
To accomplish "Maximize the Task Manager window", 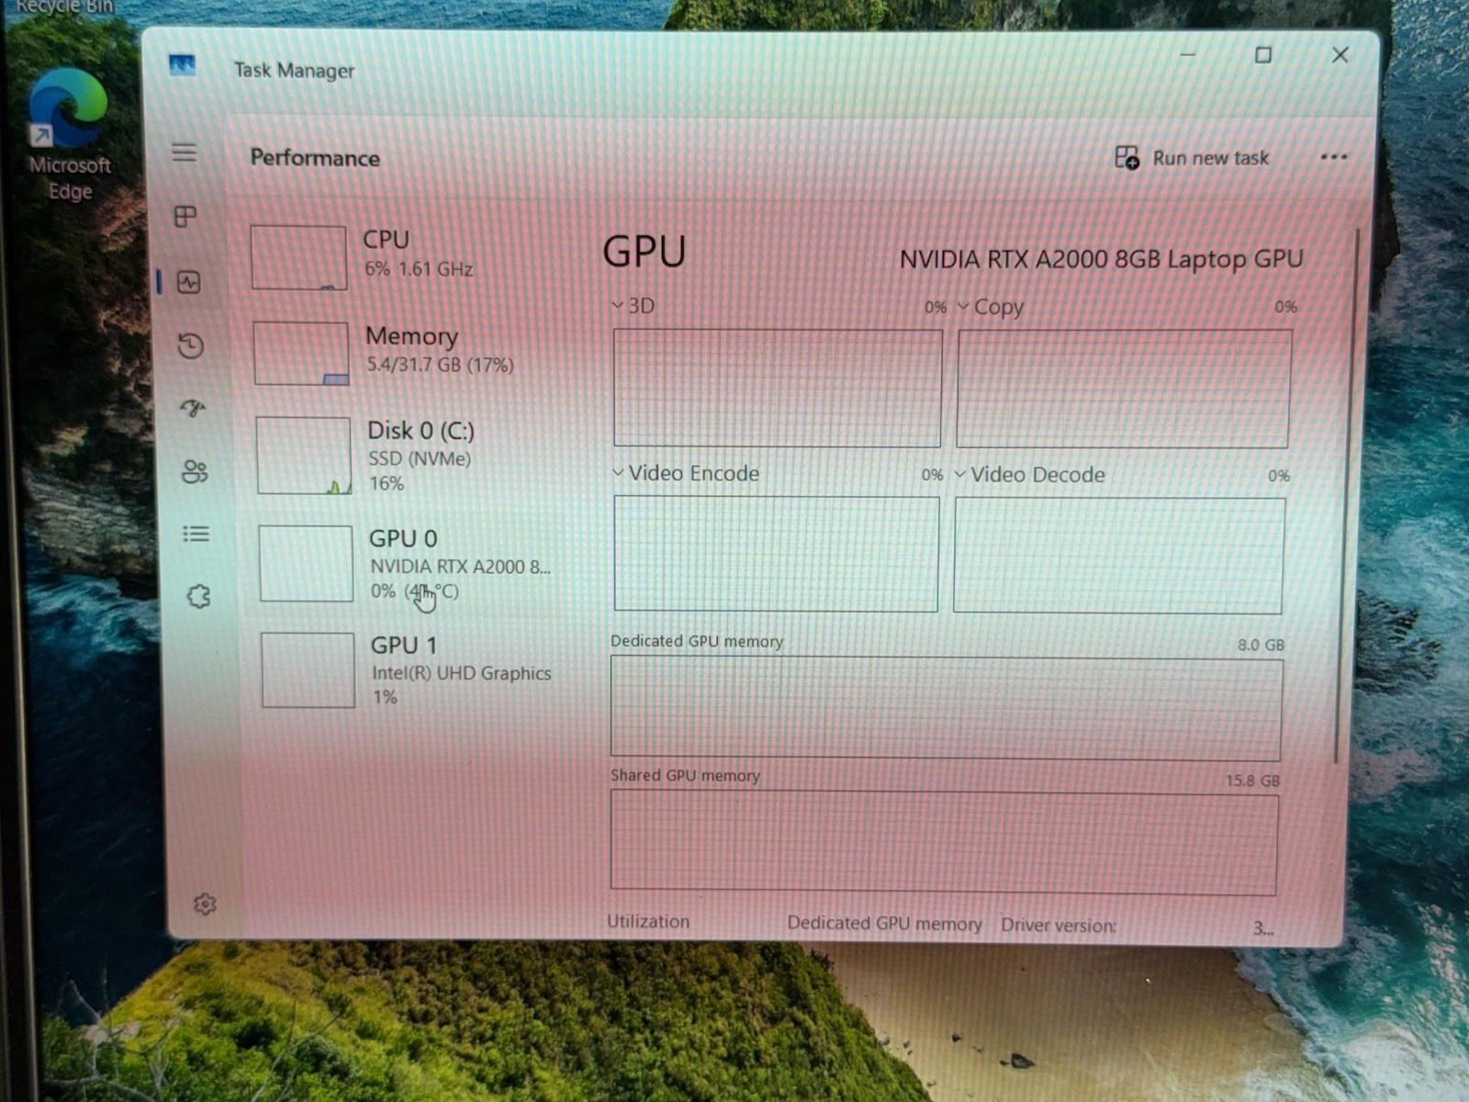I will [1263, 55].
